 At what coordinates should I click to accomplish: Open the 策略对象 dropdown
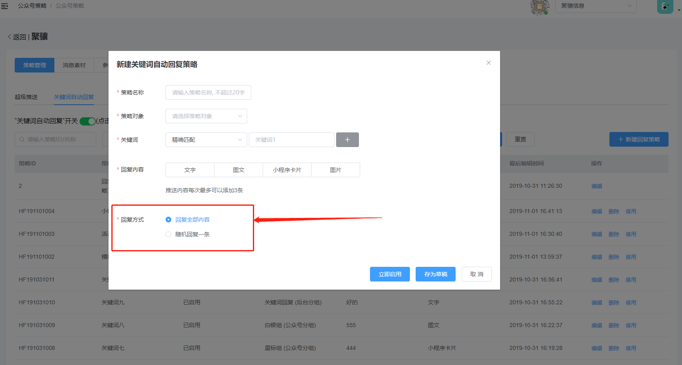point(206,116)
